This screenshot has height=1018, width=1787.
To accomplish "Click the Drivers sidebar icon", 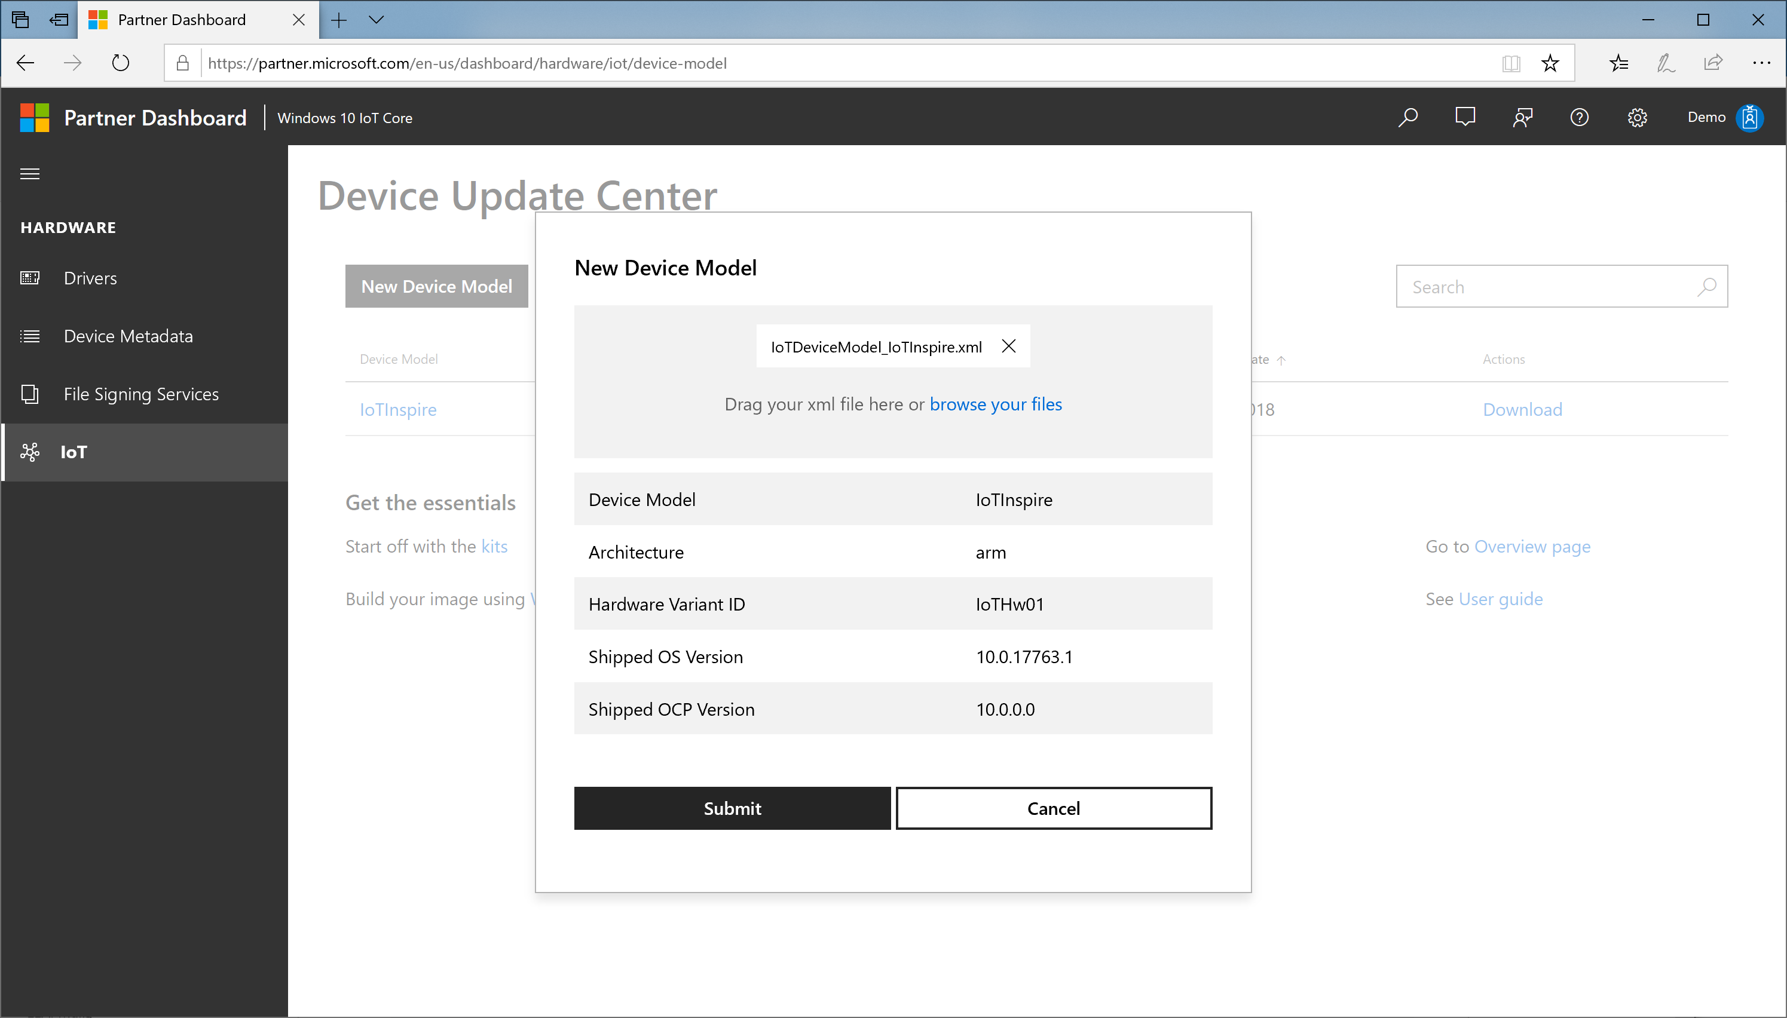I will [x=33, y=277].
